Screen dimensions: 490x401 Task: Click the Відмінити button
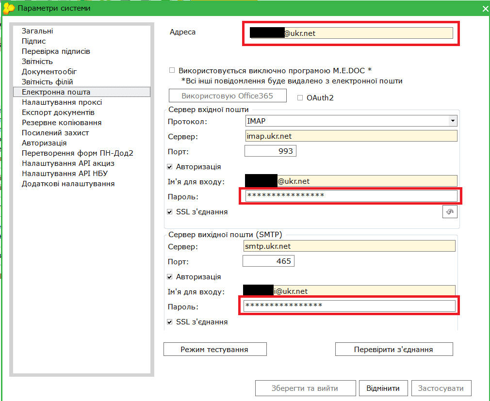point(383,388)
